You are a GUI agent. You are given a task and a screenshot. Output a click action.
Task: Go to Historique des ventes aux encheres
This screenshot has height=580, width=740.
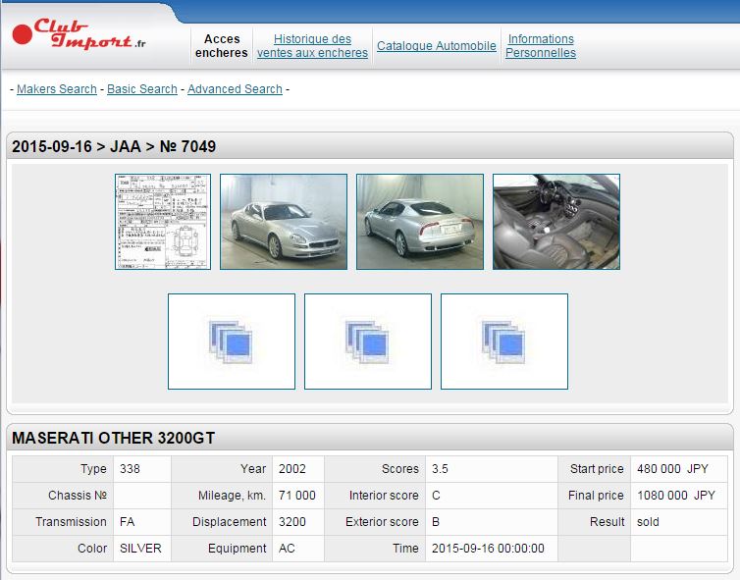pos(312,46)
